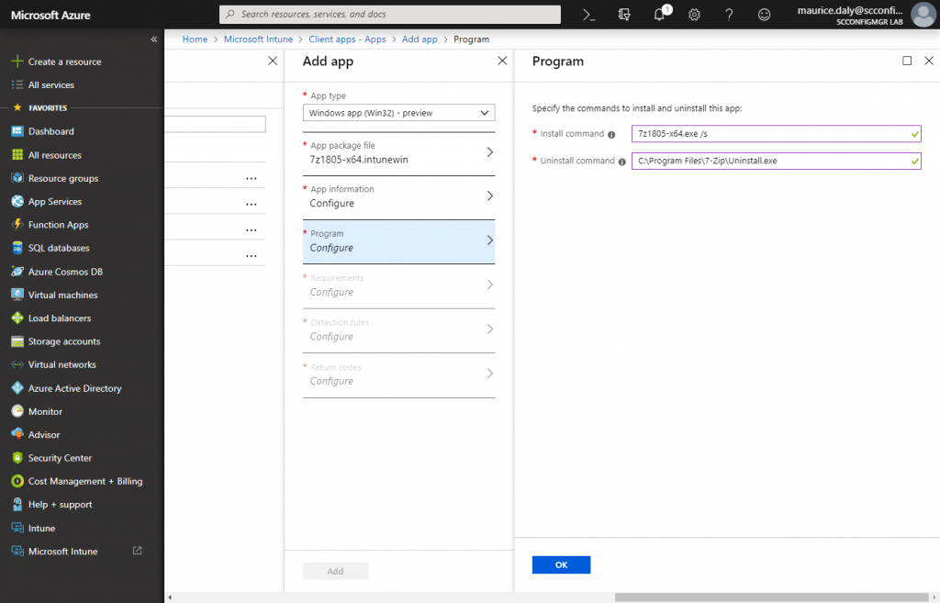The image size is (940, 603).
Task: Click the Uninstall command info icon
Action: coord(621,162)
